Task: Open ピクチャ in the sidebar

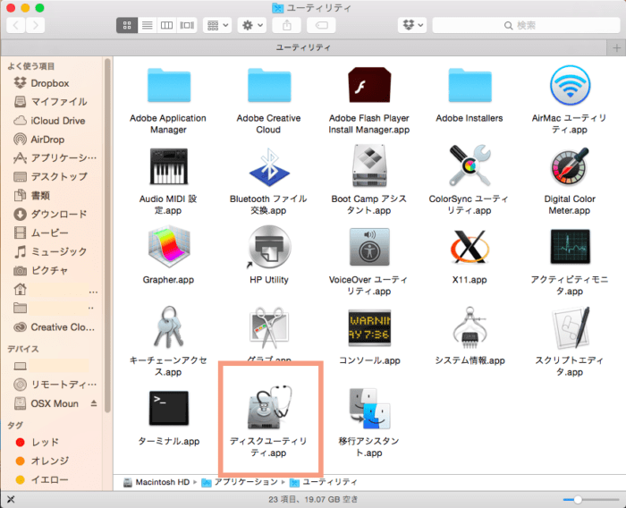Action: tap(49, 270)
